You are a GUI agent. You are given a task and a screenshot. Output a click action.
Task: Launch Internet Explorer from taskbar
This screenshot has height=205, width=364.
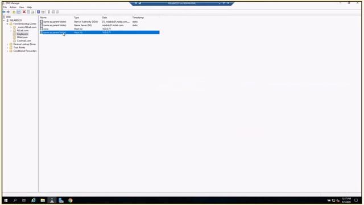click(34, 200)
